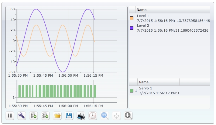Click the purple Level 2 color swatch
Viewport: 216px width, 125px height.
(132, 28)
